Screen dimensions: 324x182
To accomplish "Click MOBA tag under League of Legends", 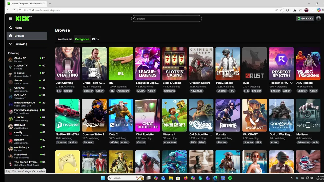I will click(141, 91).
